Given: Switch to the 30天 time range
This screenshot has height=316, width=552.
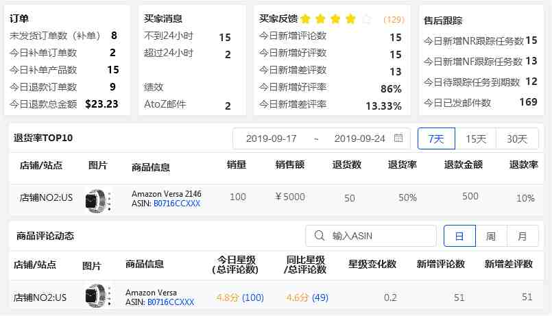Looking at the screenshot, I should coord(516,138).
